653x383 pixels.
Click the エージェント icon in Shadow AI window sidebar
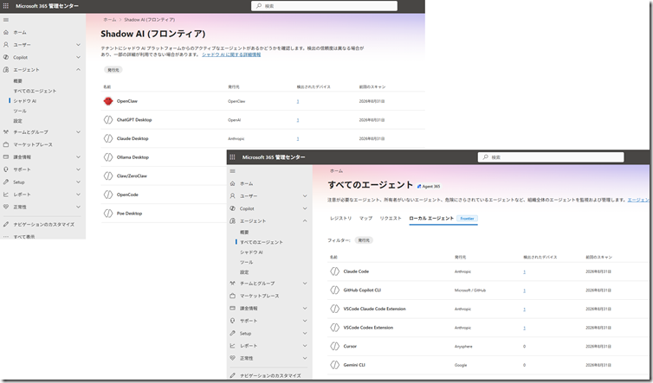tap(6, 69)
